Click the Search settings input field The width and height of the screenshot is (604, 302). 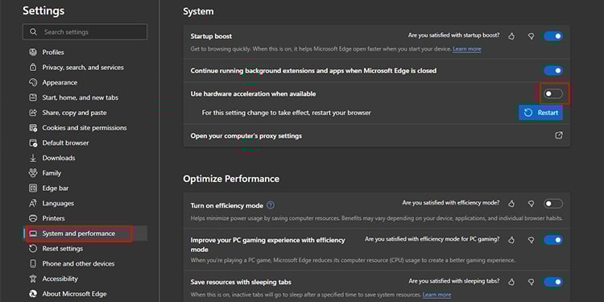85,32
